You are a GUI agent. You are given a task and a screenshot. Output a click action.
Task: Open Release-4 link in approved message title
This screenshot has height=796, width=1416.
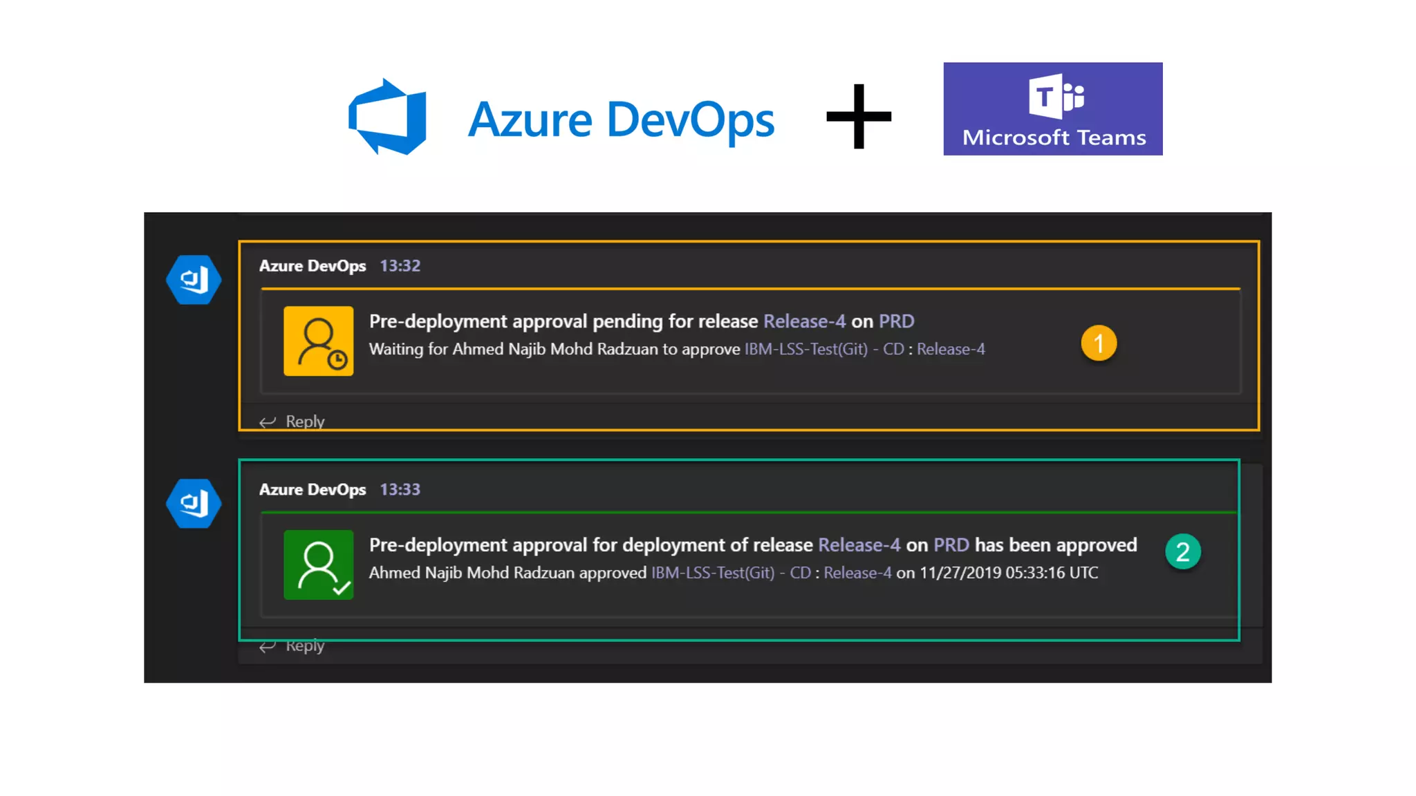(x=859, y=545)
